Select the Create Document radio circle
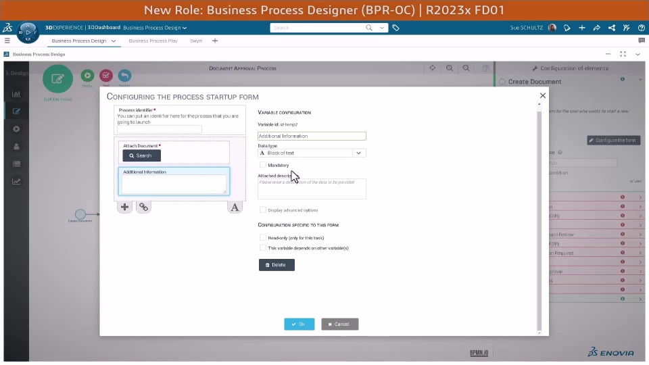 502,82
